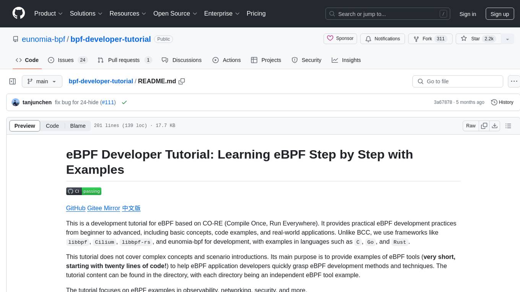Click the Sign up button
This screenshot has width=520, height=292.
pyautogui.click(x=500, y=14)
